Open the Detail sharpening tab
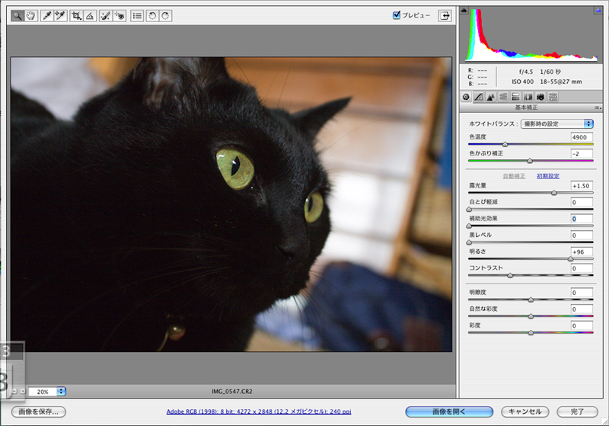The image size is (609, 426). click(x=491, y=97)
